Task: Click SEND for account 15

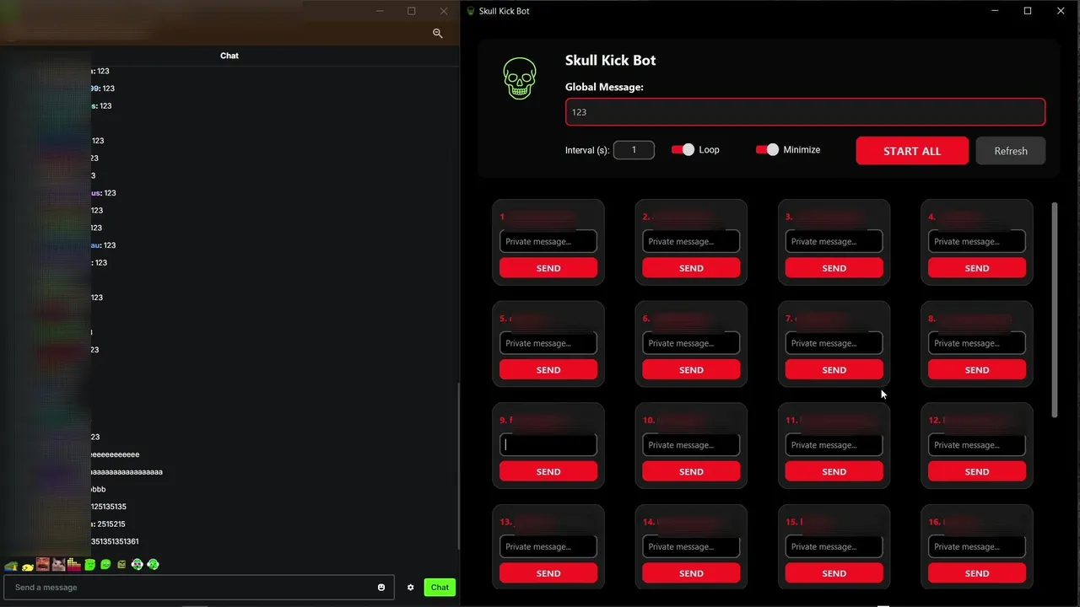Action: [x=834, y=573]
